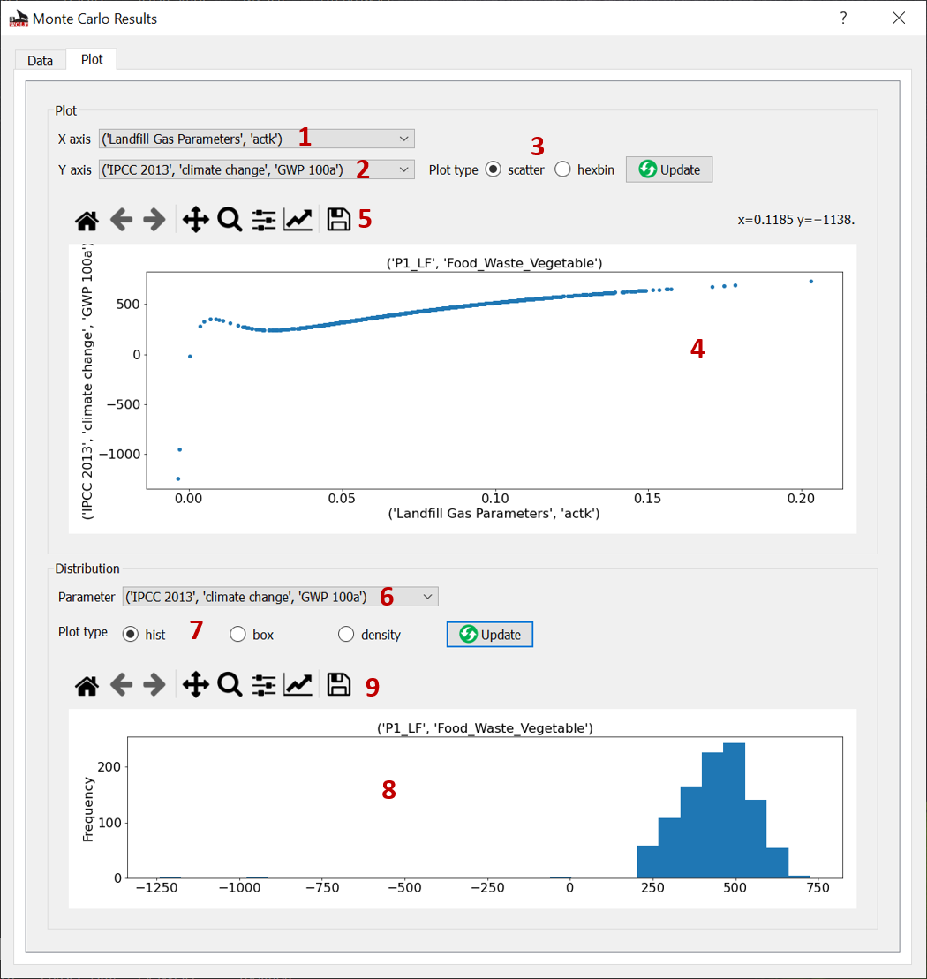The image size is (927, 979).
Task: Save the histogram figure with disk icon
Action: point(338,685)
